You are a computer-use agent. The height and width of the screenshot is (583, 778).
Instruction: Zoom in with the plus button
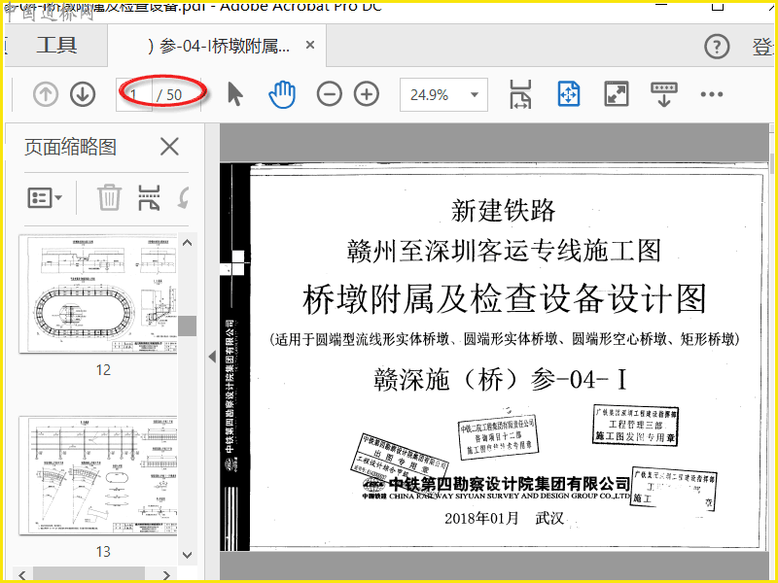[367, 94]
